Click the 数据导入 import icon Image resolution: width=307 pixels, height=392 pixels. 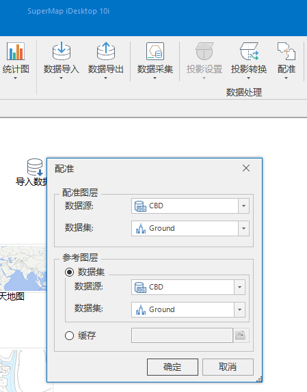62,51
